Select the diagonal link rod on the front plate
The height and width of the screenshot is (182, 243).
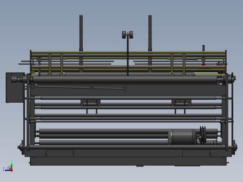(x=79, y=88)
